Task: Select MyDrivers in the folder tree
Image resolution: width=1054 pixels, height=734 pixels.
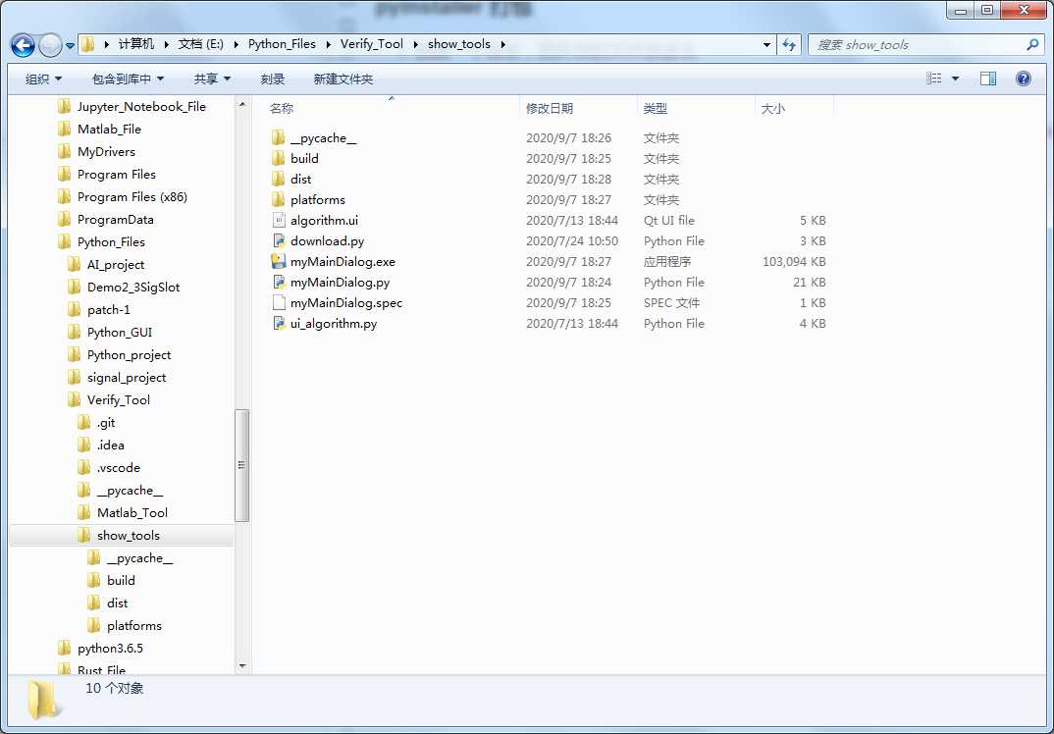Action: (106, 152)
